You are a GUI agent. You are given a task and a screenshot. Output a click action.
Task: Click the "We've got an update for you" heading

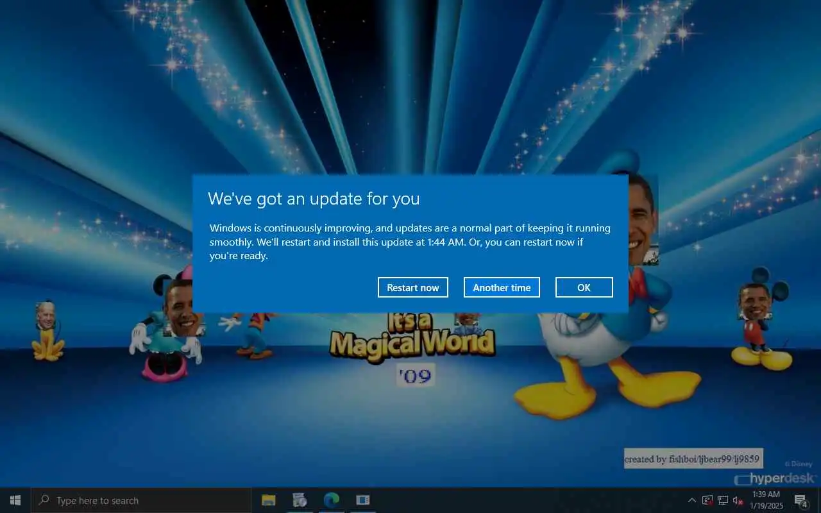314,199
